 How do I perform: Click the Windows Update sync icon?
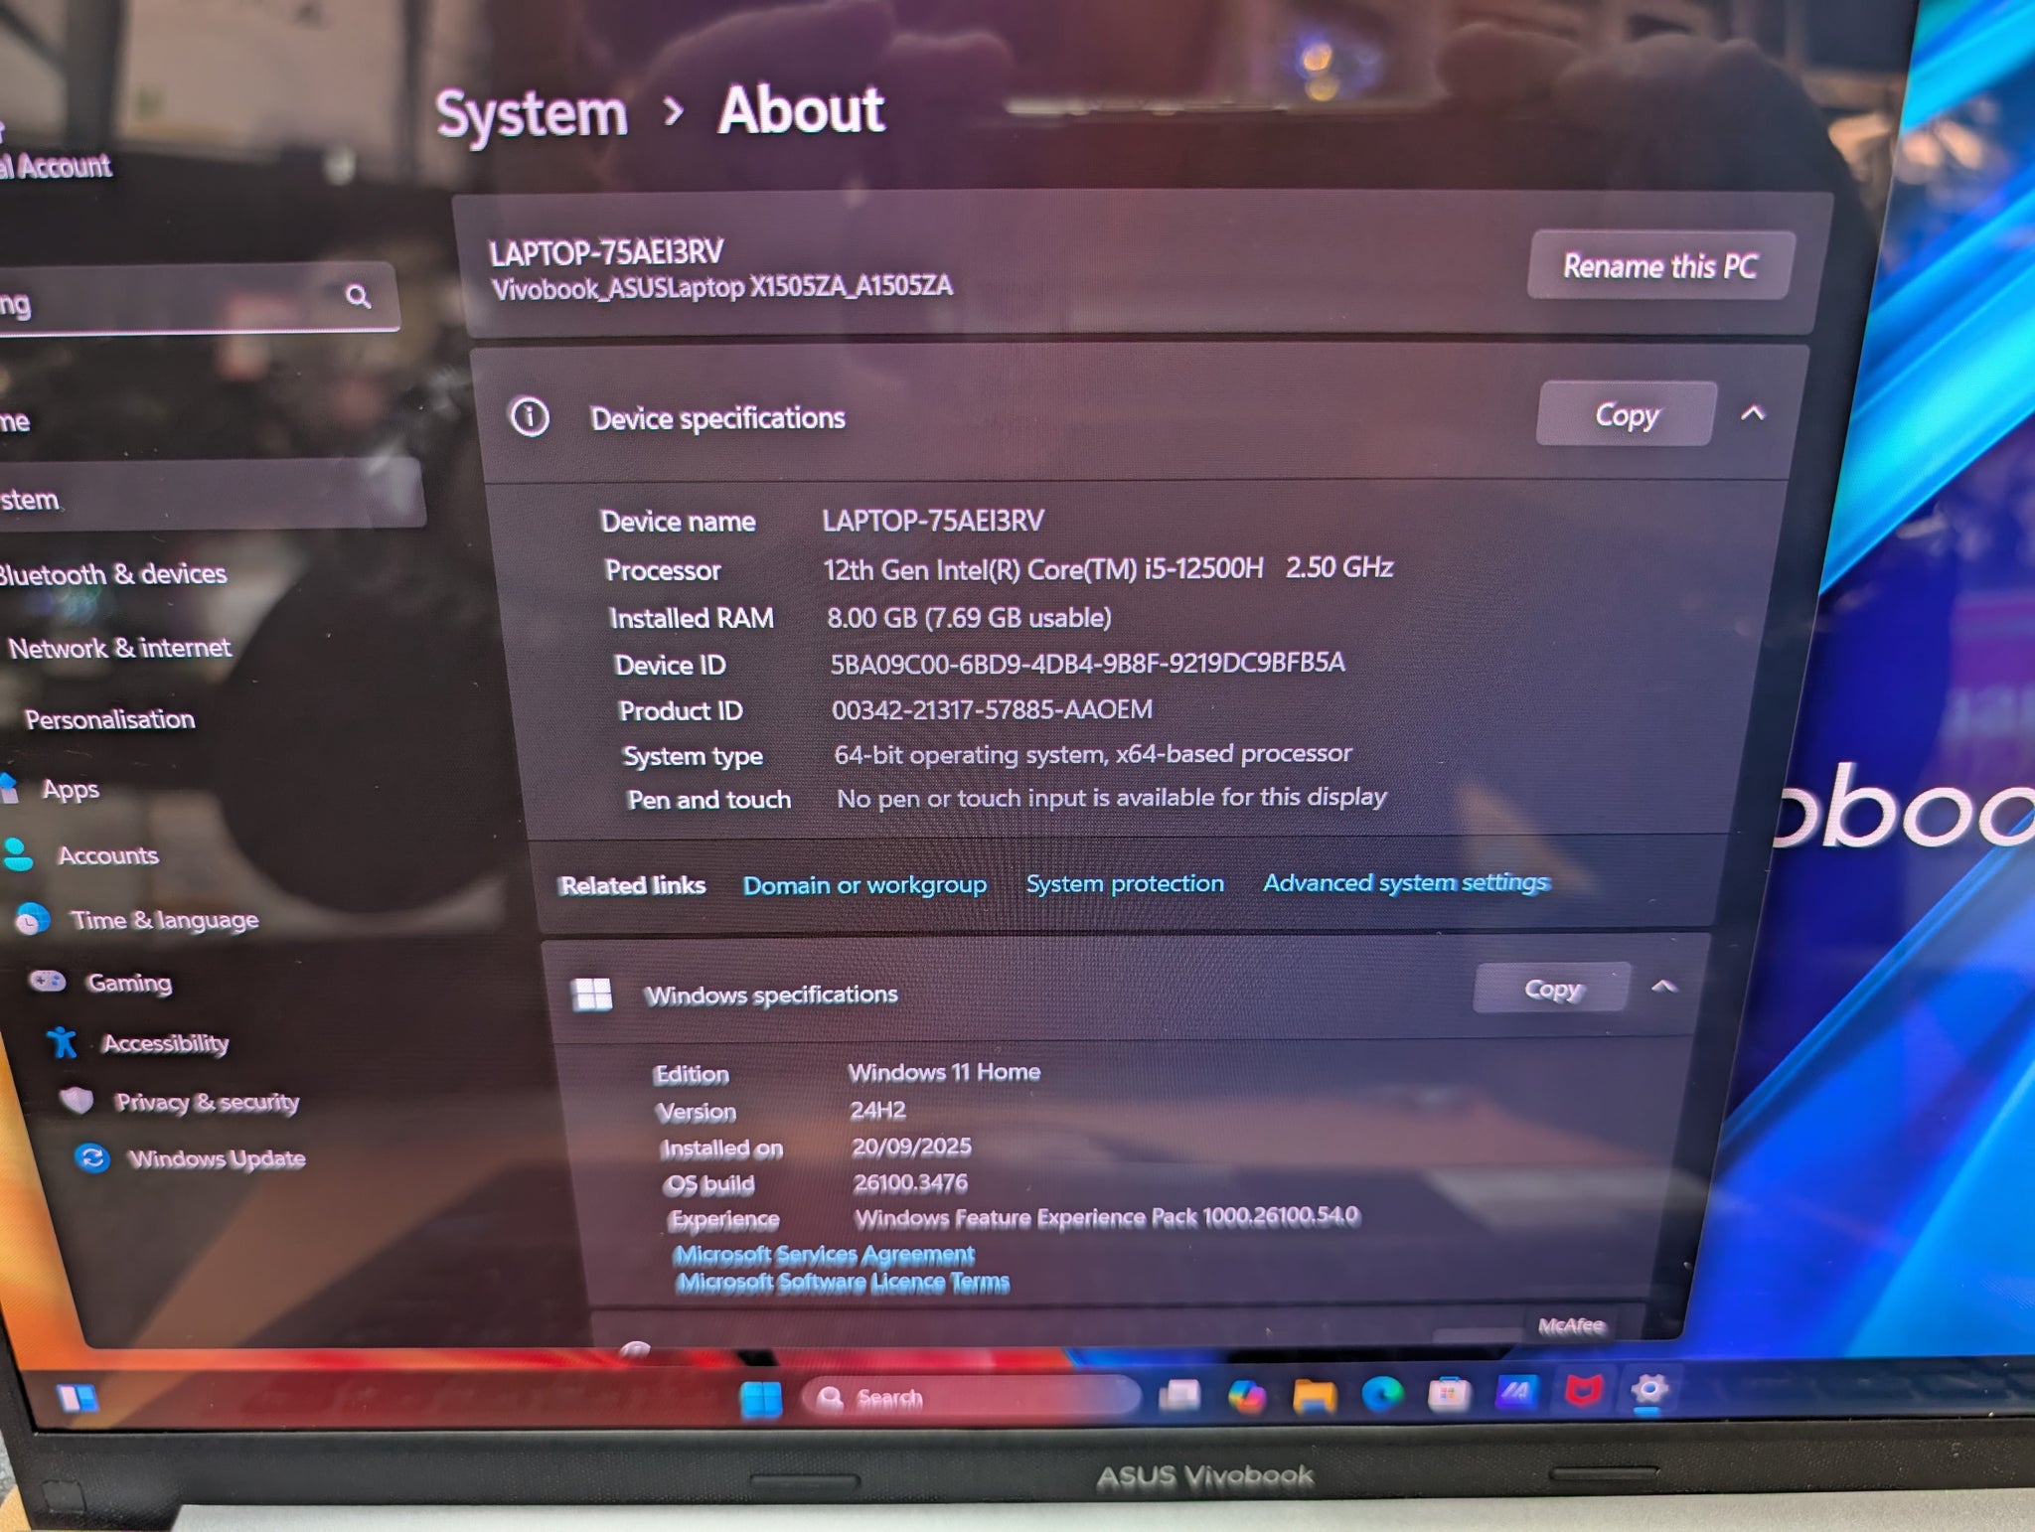[92, 1157]
